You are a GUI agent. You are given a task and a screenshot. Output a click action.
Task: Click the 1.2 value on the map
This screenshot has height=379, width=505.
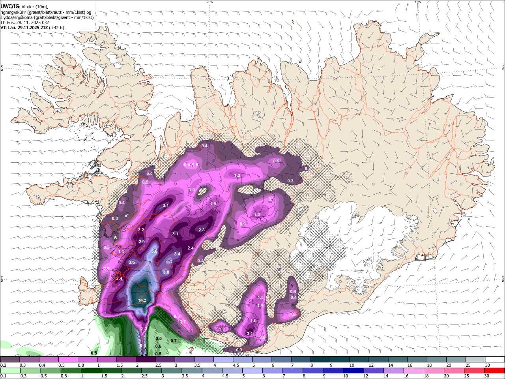(237, 175)
